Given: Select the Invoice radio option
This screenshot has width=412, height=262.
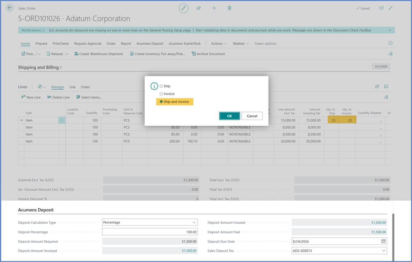Looking at the screenshot, I should point(161,94).
